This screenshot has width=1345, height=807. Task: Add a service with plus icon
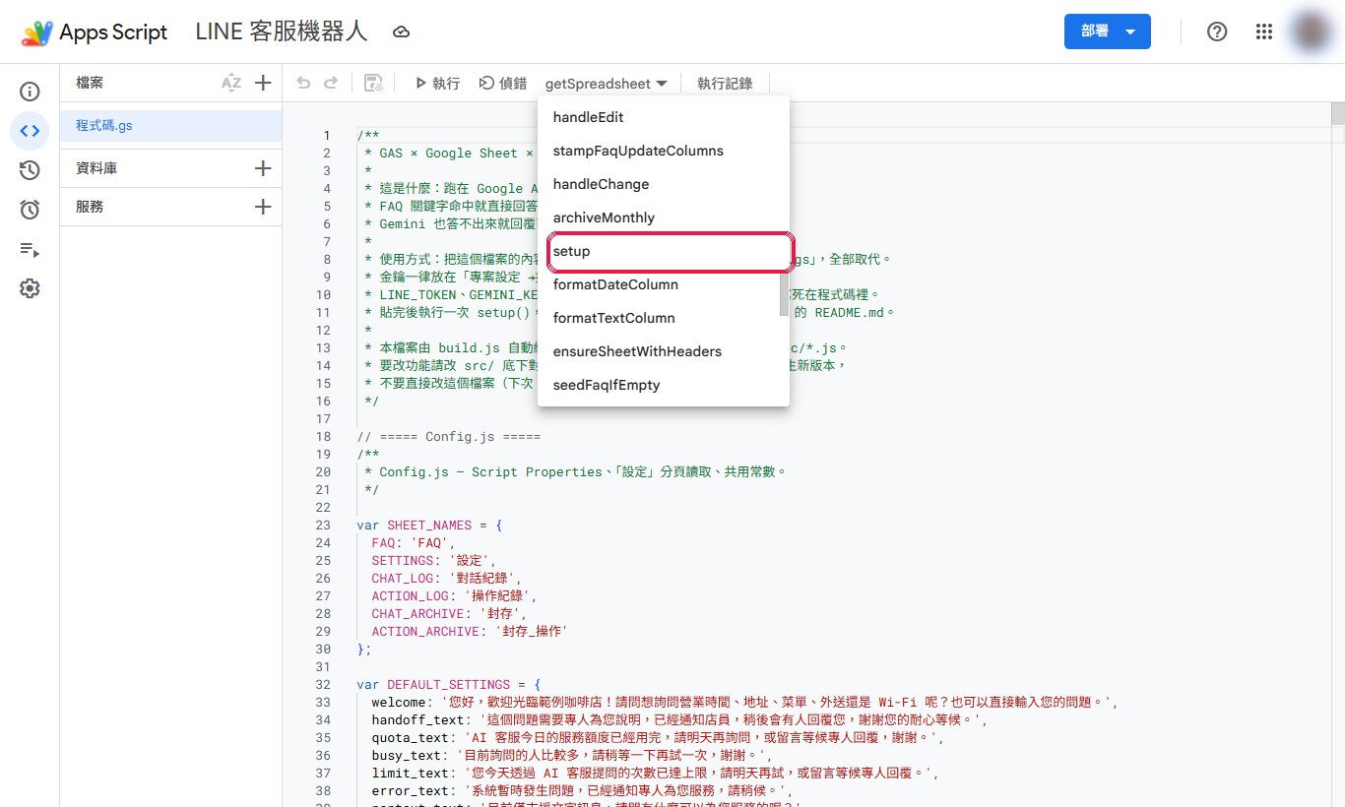263,207
